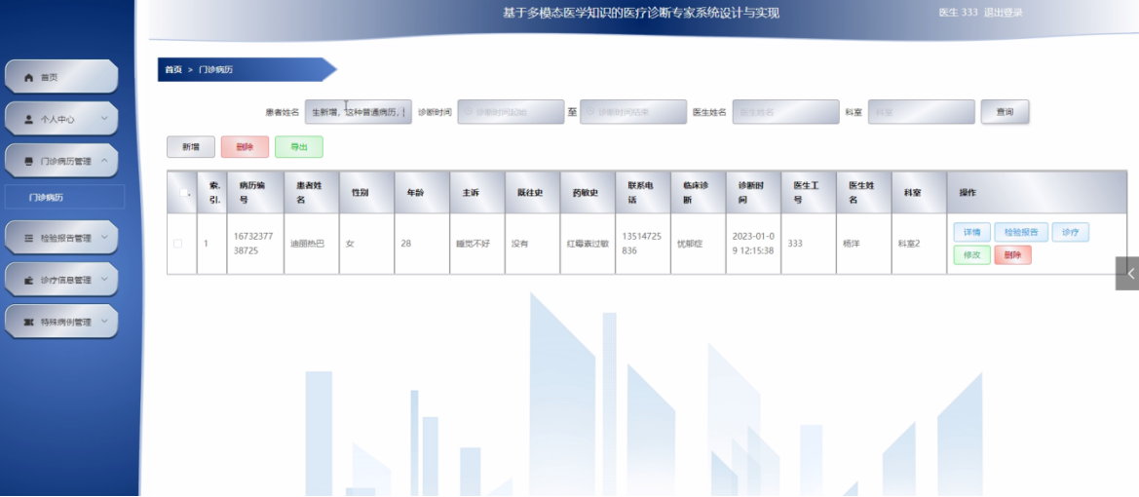
Task: Expand the 检验报告管理 menu chevron
Action: pos(104,237)
